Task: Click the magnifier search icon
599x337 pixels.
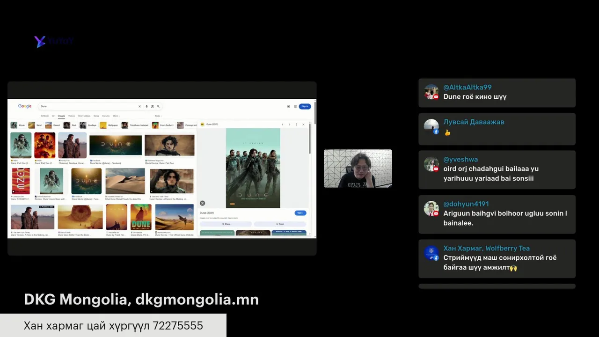Action: pos(158,106)
